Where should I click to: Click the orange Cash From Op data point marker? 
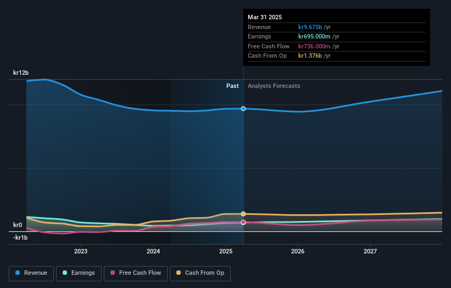(243, 214)
